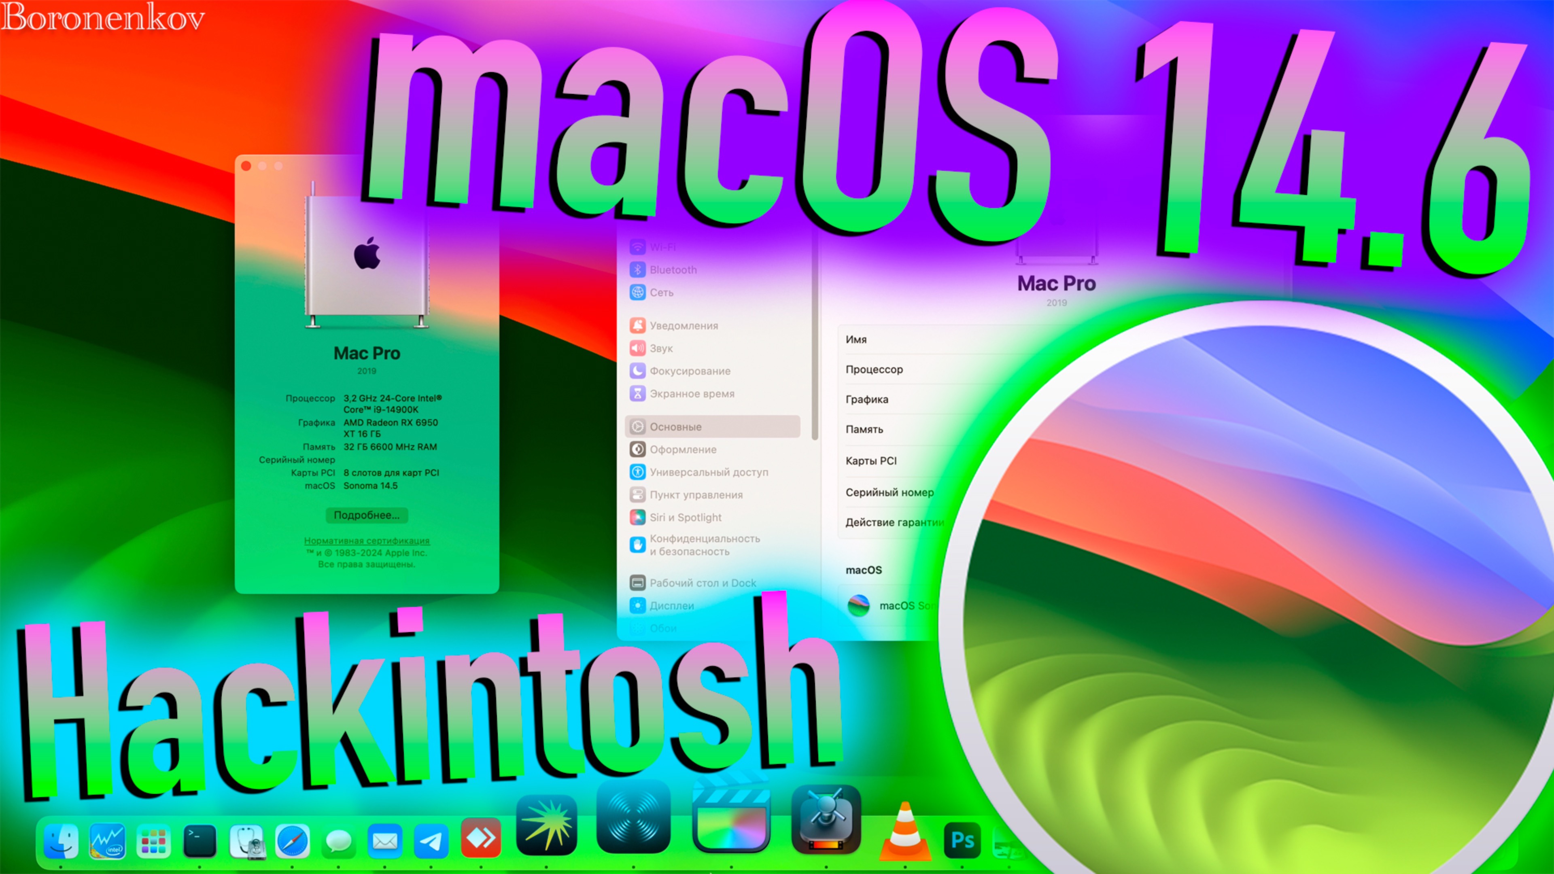Open the Compressor app in the Dock
The image size is (1554, 874).
826,819
